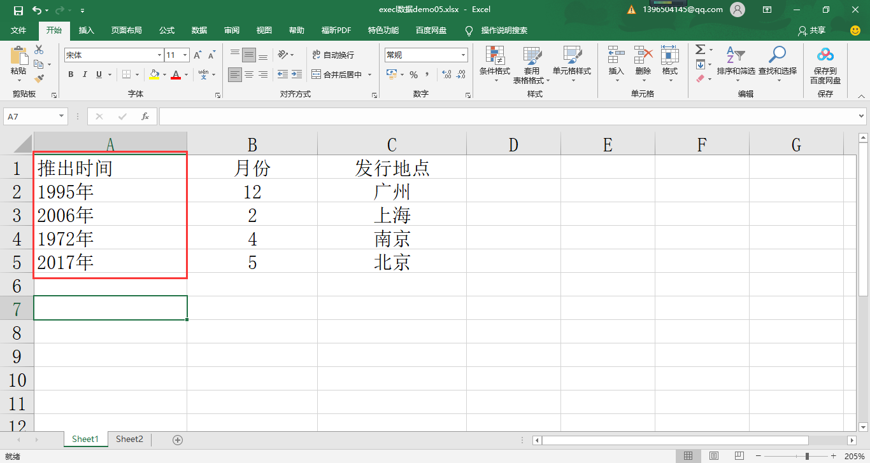The height and width of the screenshot is (463, 870).
Task: Open the font name dropdown 宋体
Action: (x=160, y=55)
